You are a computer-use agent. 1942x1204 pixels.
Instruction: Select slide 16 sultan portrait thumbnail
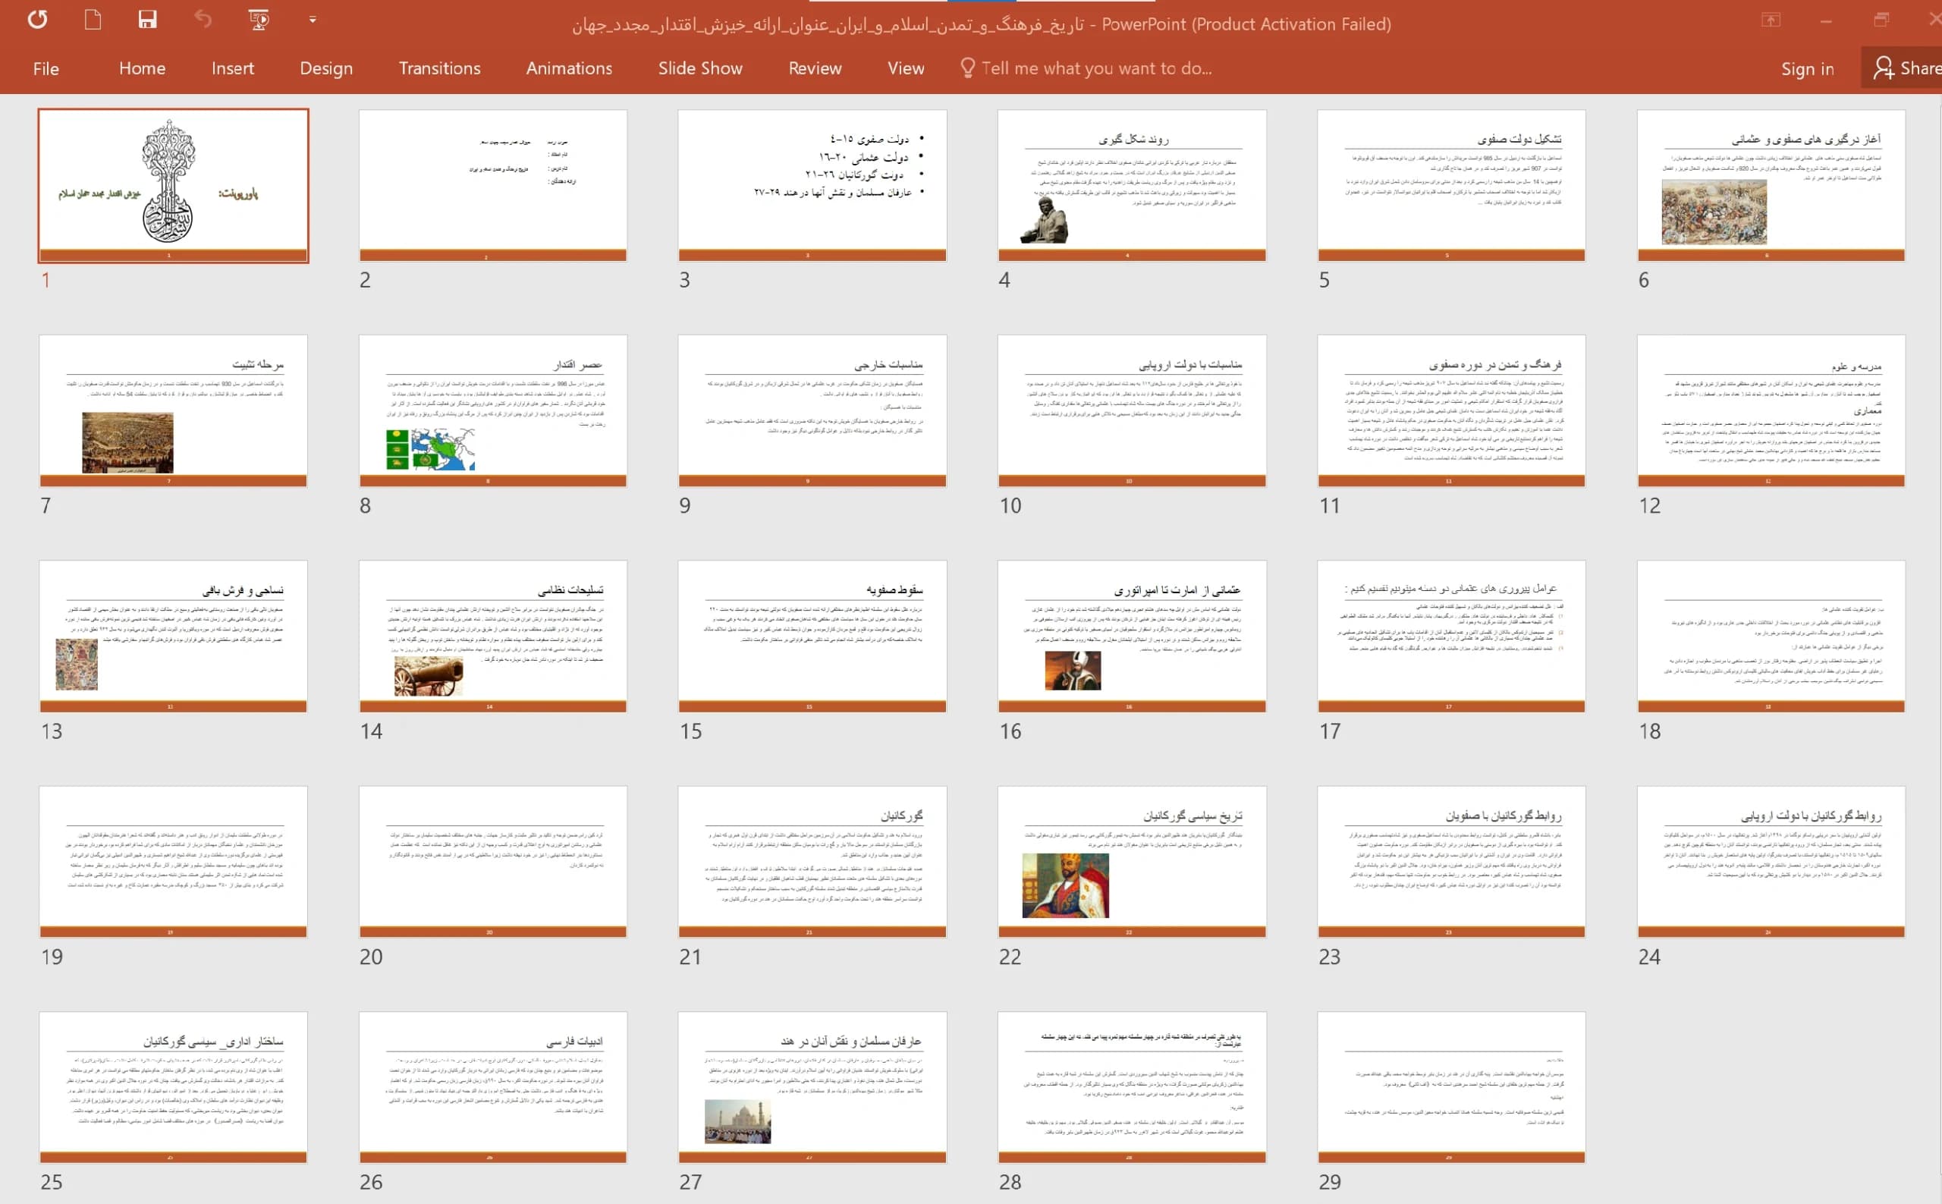[1131, 637]
